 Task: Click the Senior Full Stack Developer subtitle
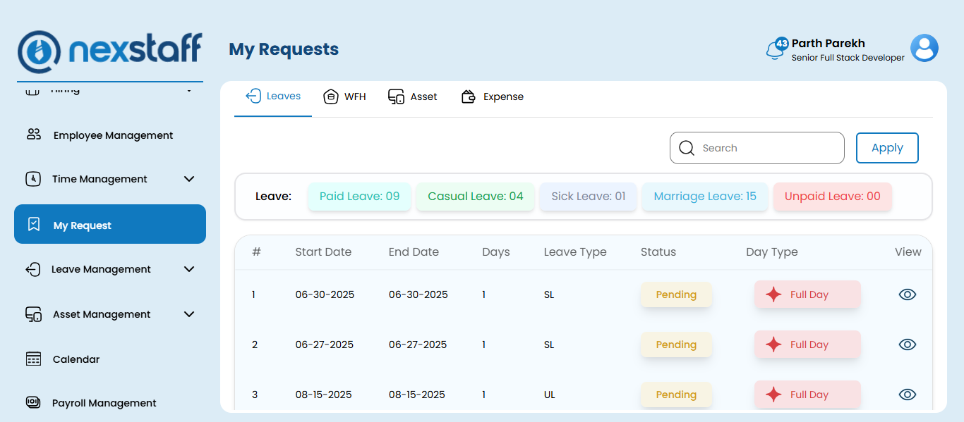[848, 58]
